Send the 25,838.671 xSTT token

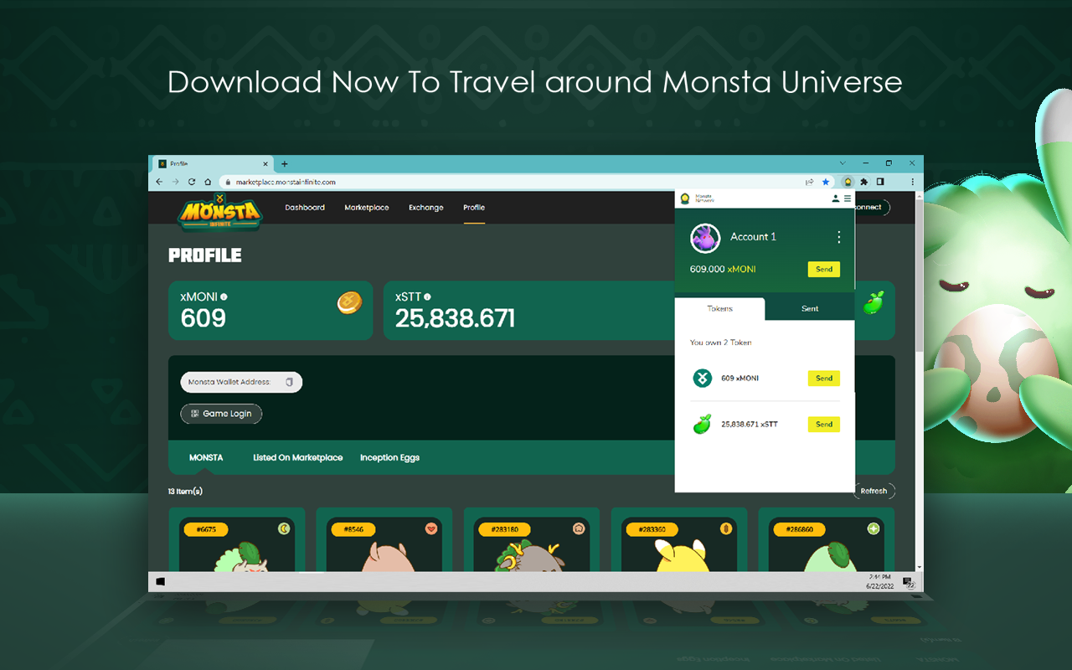(824, 424)
